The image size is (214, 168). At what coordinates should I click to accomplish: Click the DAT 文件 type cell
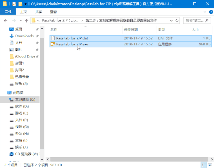[x=165, y=38]
